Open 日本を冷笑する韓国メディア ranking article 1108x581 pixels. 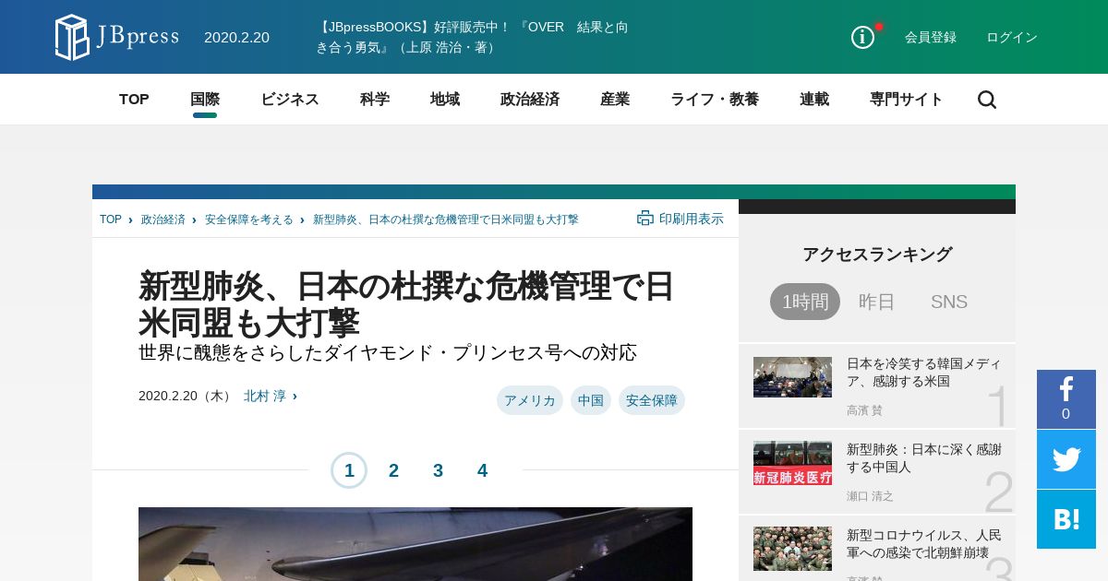(923, 373)
